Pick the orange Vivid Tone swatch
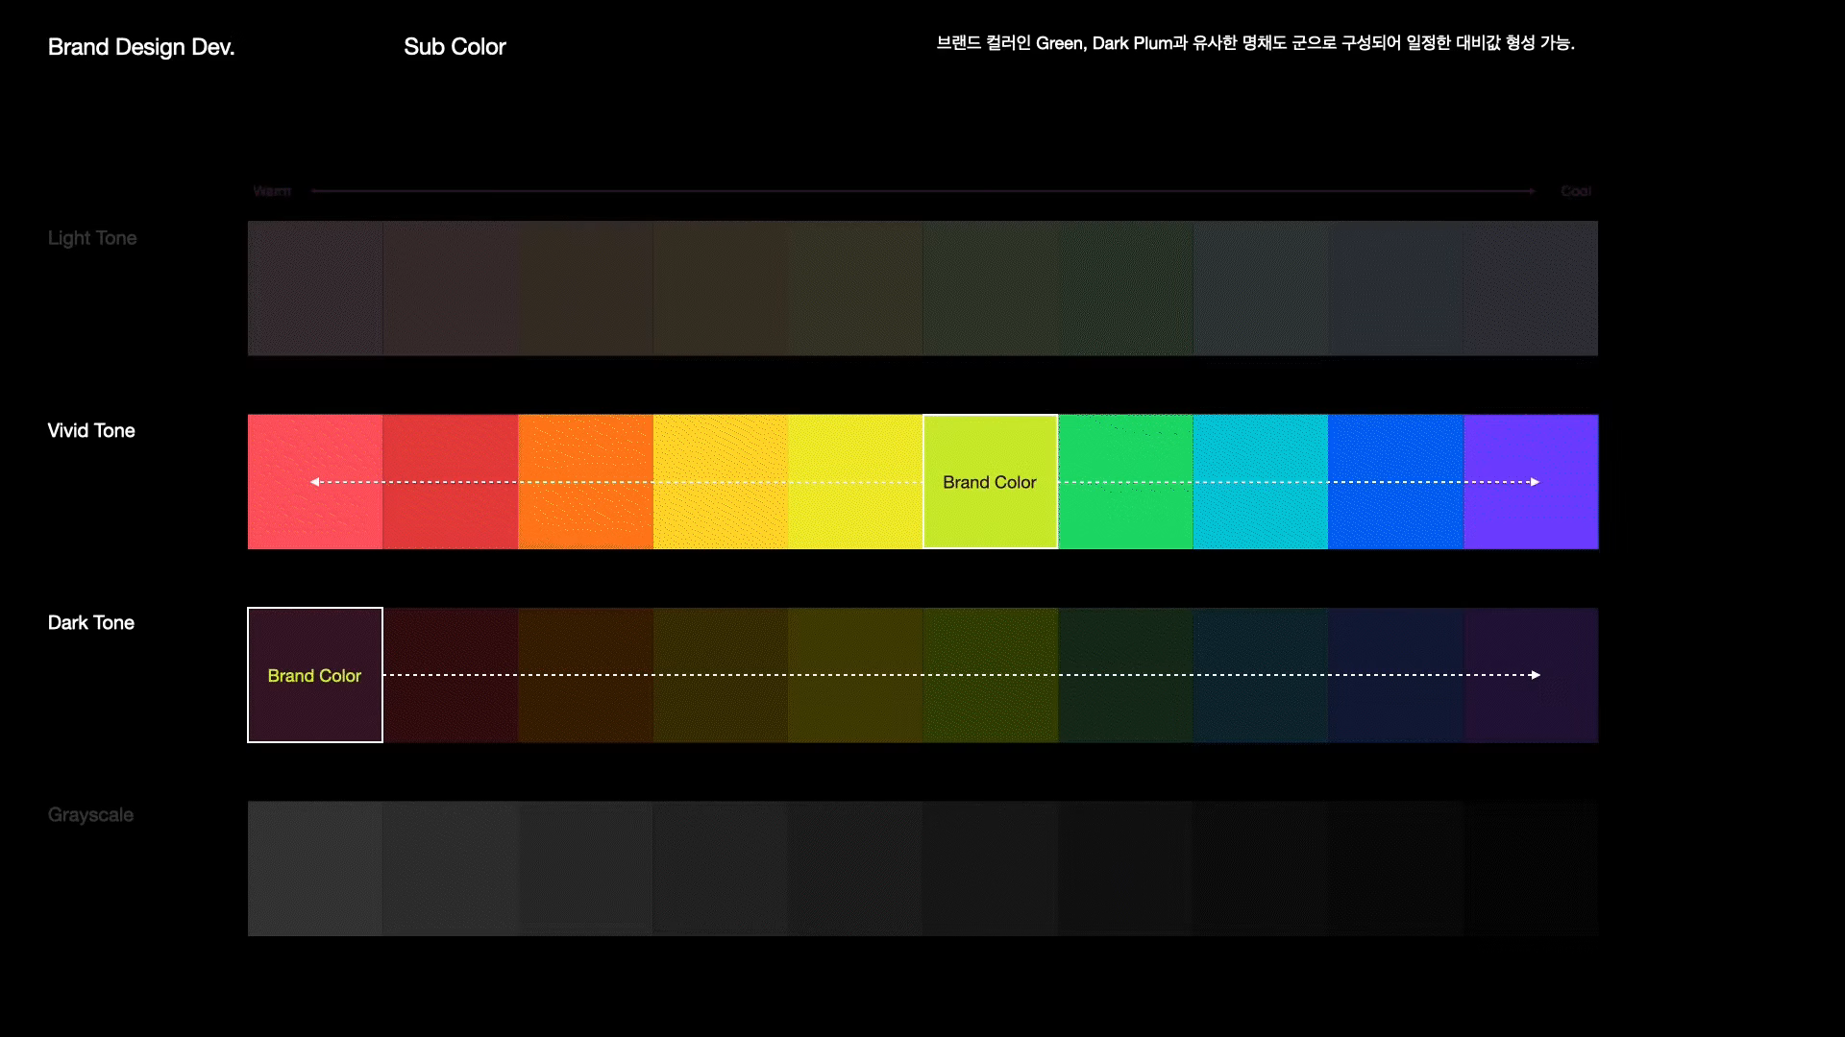This screenshot has width=1845, height=1037. click(585, 482)
